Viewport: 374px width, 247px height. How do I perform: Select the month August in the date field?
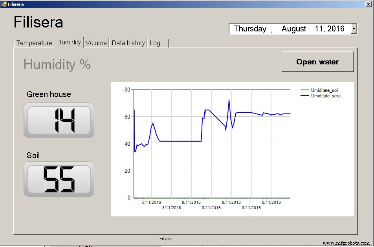click(293, 28)
